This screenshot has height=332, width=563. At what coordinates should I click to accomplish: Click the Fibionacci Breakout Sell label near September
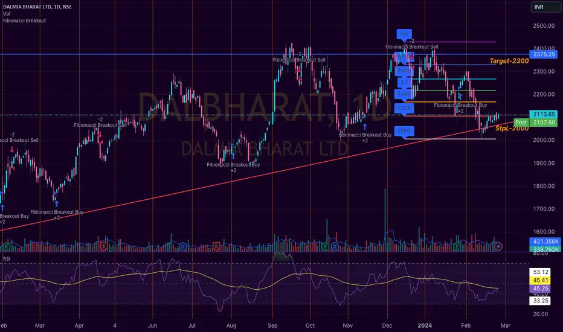299,60
